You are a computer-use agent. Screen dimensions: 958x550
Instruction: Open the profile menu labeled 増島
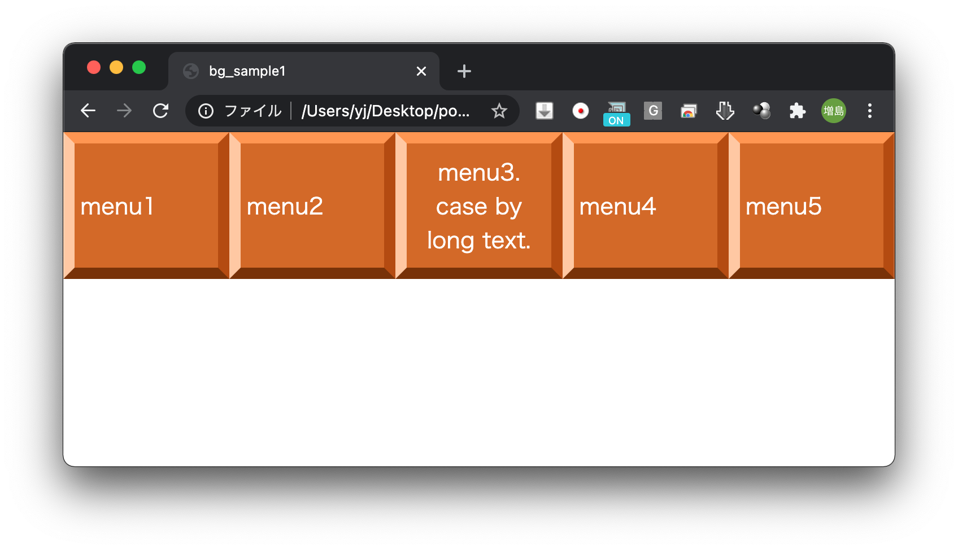pyautogui.click(x=834, y=111)
